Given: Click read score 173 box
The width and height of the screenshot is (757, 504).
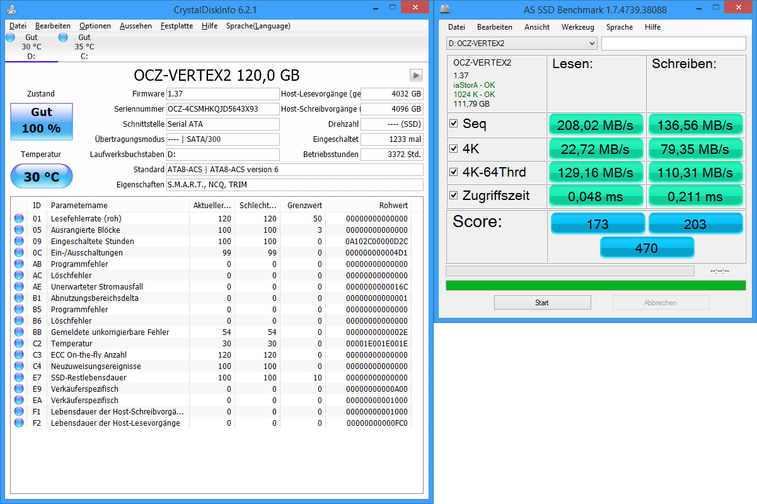Looking at the screenshot, I should pyautogui.click(x=598, y=224).
